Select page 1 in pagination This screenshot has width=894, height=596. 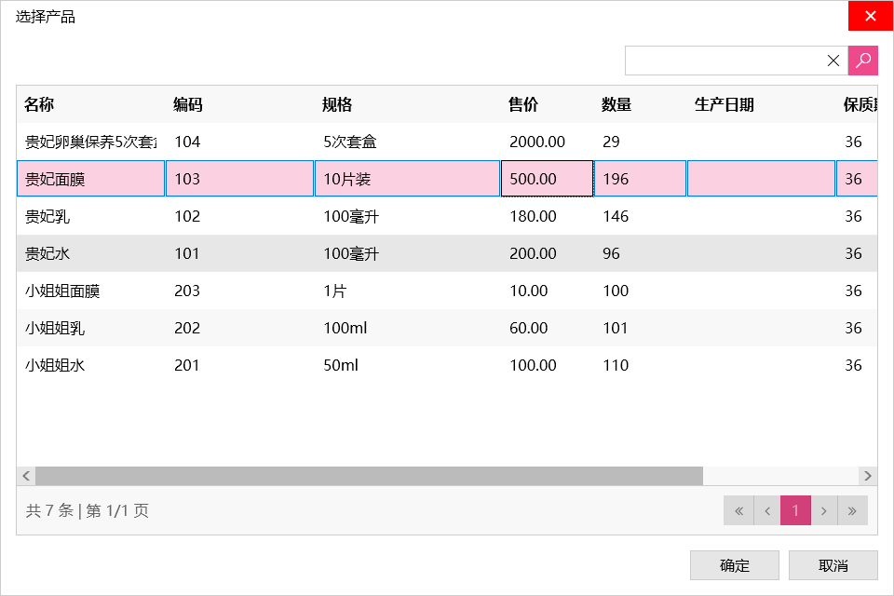coord(795,510)
